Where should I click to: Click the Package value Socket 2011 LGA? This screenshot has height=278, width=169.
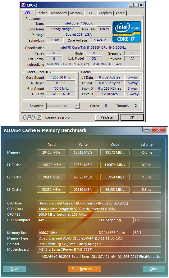pos(79,34)
